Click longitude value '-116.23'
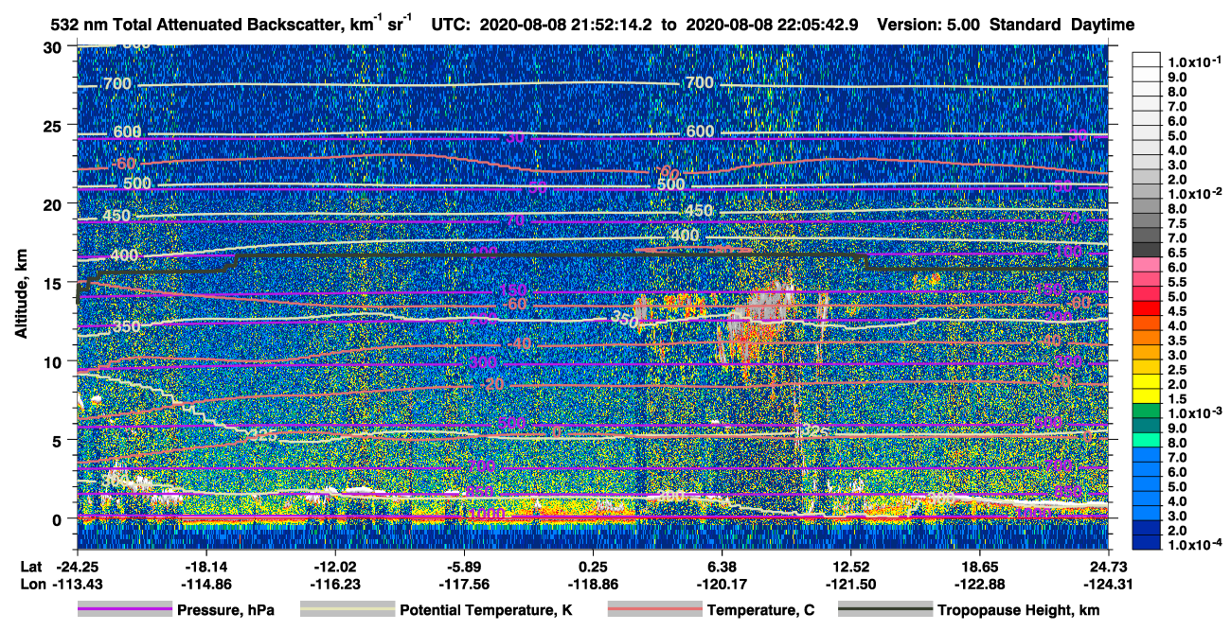 [x=334, y=584]
